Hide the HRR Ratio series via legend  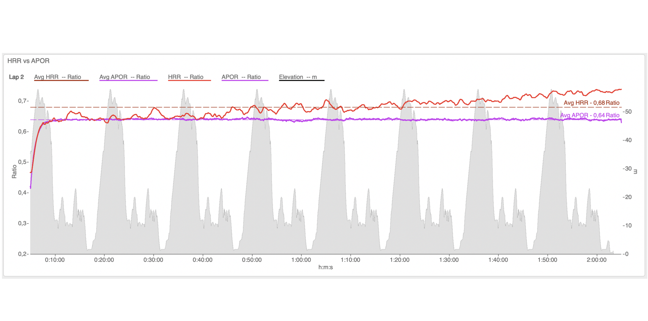click(186, 77)
